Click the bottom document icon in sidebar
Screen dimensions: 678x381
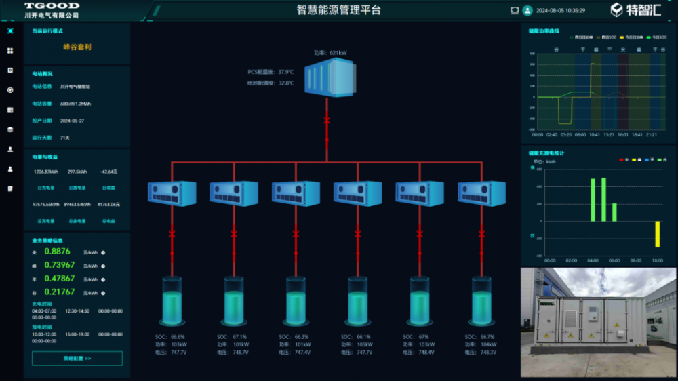tap(10, 188)
